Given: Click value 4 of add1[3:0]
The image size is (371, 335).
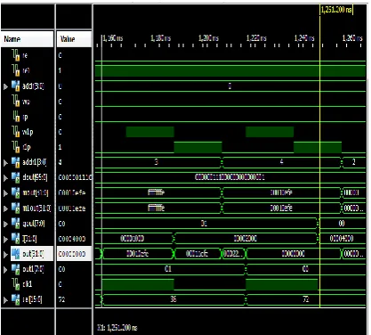Looking at the screenshot, I should coord(60,162).
